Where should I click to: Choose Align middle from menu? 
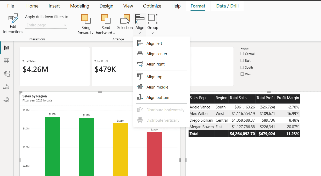[161, 87]
